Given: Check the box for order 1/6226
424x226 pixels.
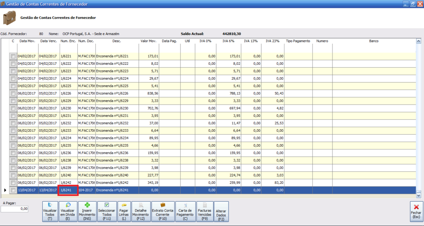Looking at the screenshot, I should pyautogui.click(x=13, y=93).
